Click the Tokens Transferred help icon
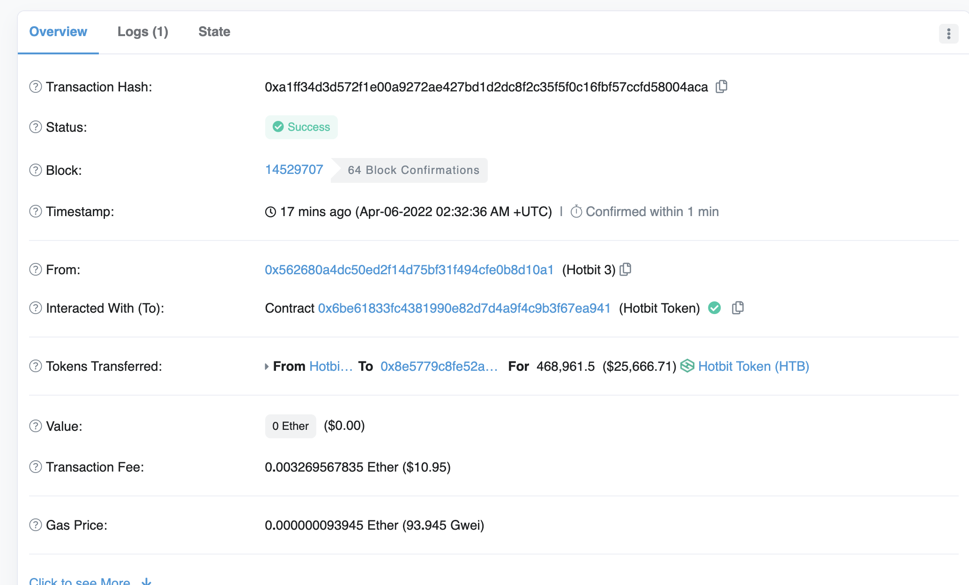Viewport: 969px width, 585px height. (35, 366)
